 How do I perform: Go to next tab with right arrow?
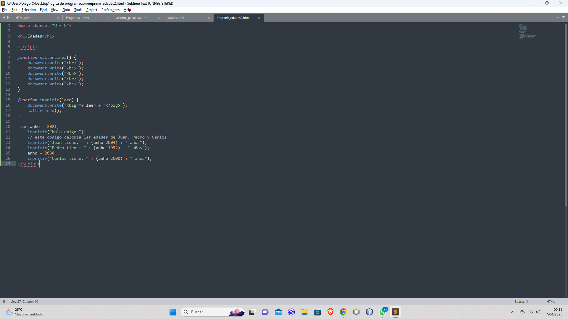8,17
